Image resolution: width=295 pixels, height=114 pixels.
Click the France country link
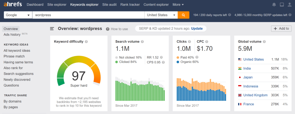point(249,104)
